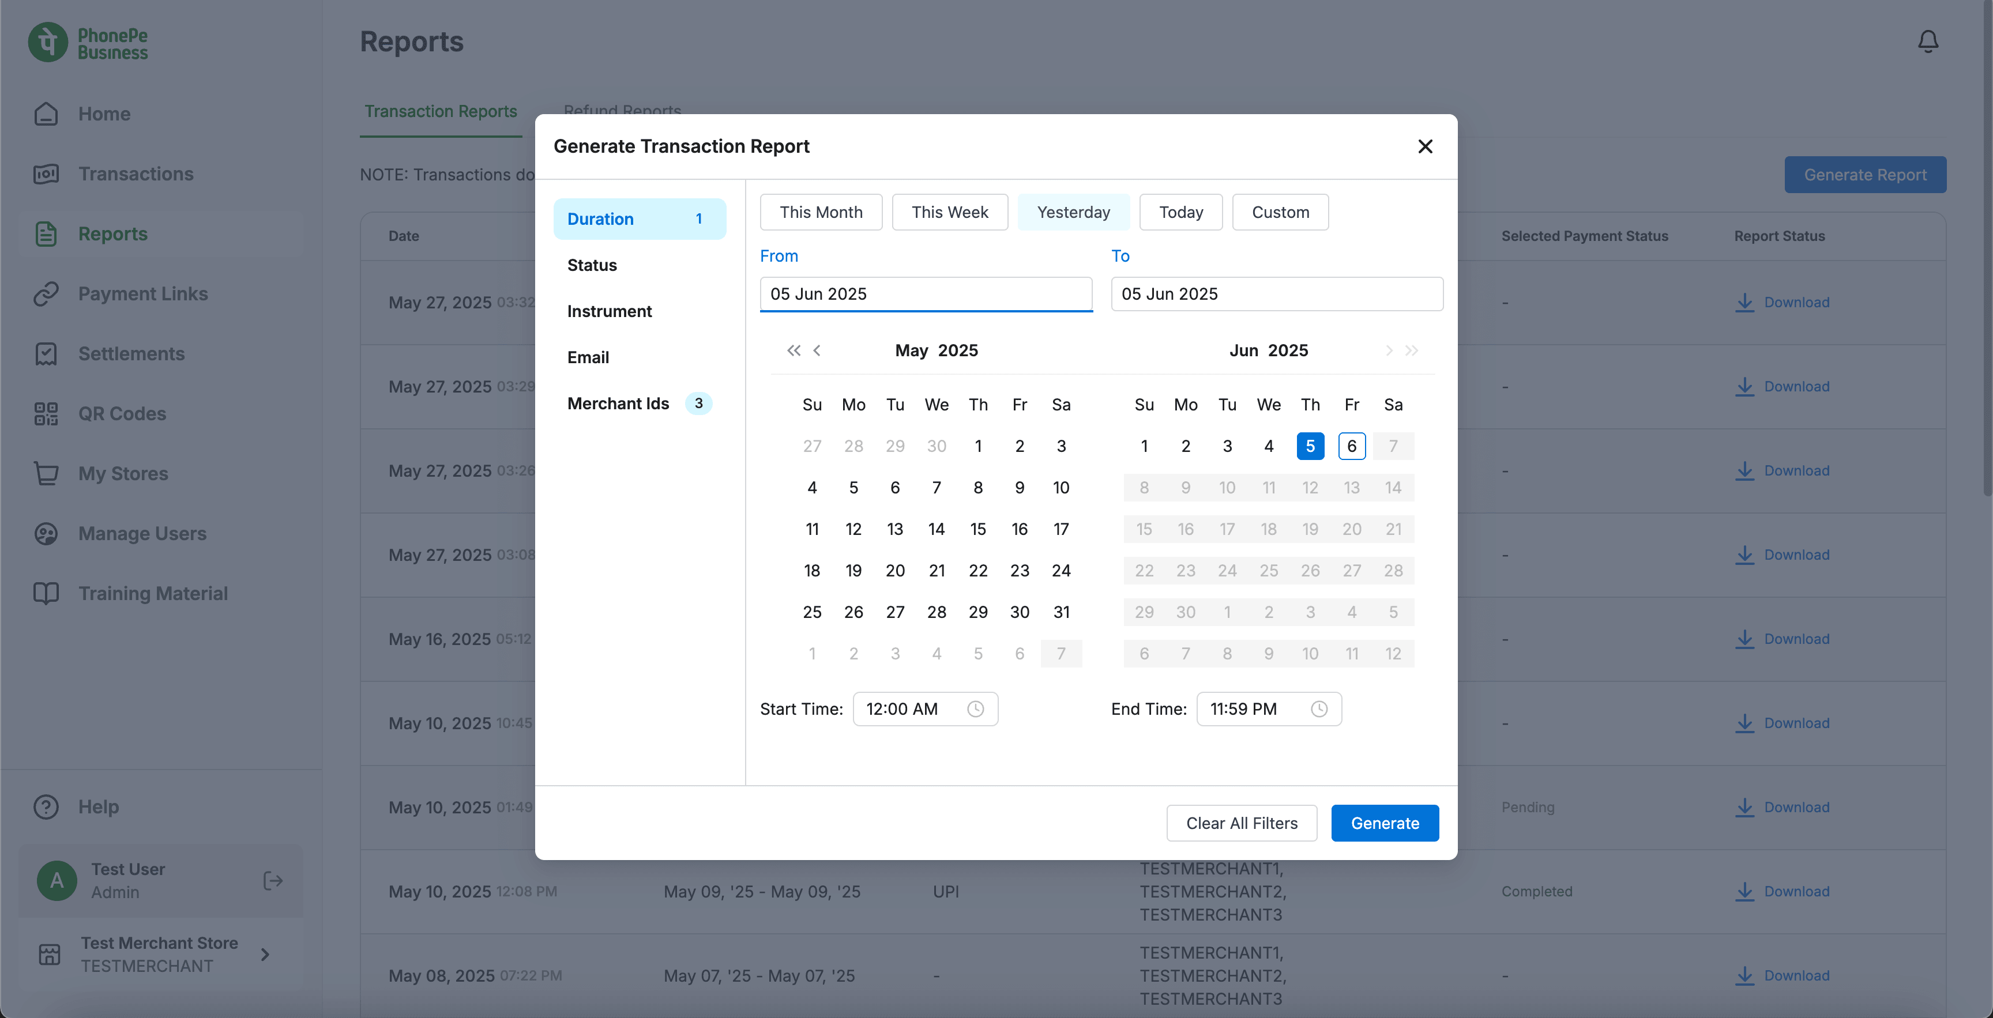Viewport: 1993px width, 1018px height.
Task: Pick May 15 in the calendar
Action: point(978,529)
